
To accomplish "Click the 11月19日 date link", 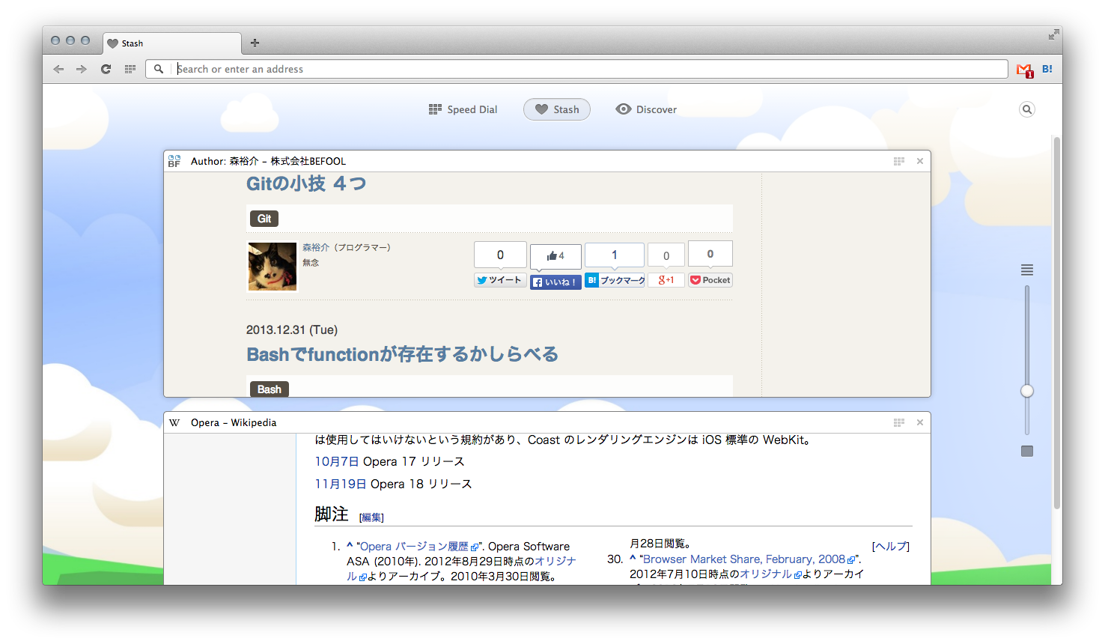I will (x=341, y=484).
